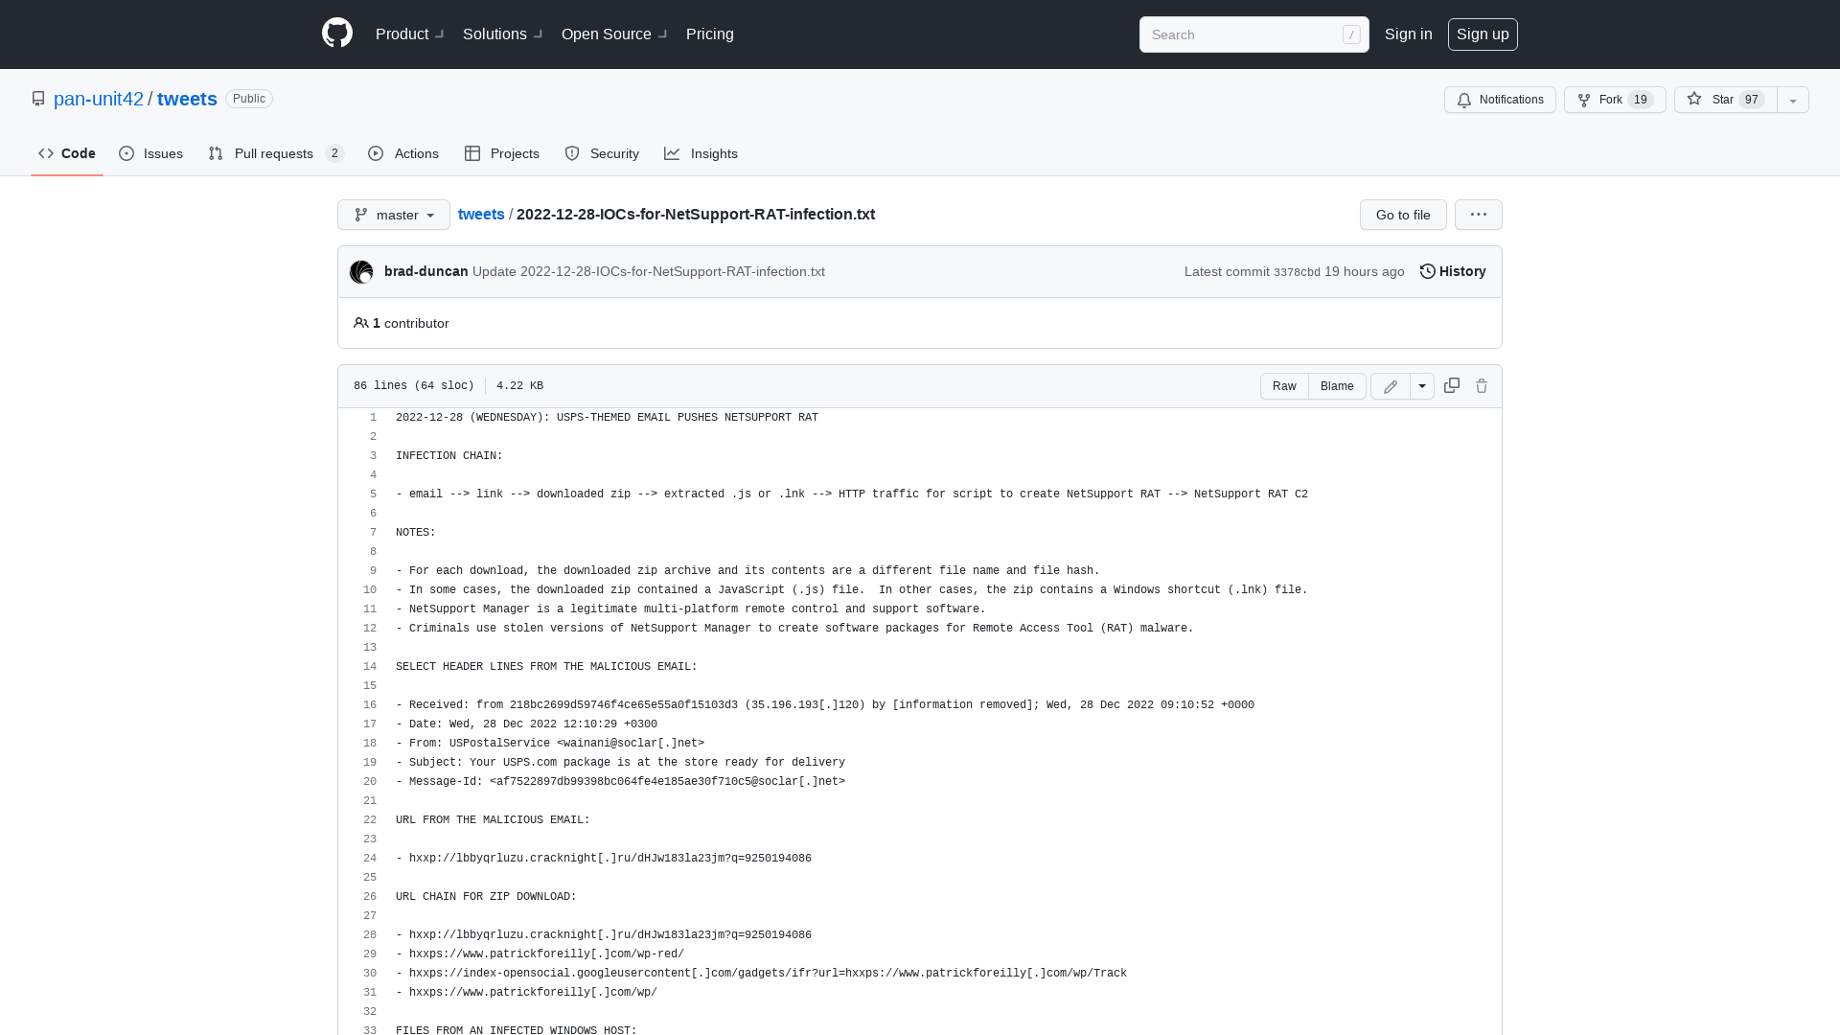Viewport: 1840px width, 1035px height.
Task: Open the star lists dropdown arrow
Action: click(1793, 100)
